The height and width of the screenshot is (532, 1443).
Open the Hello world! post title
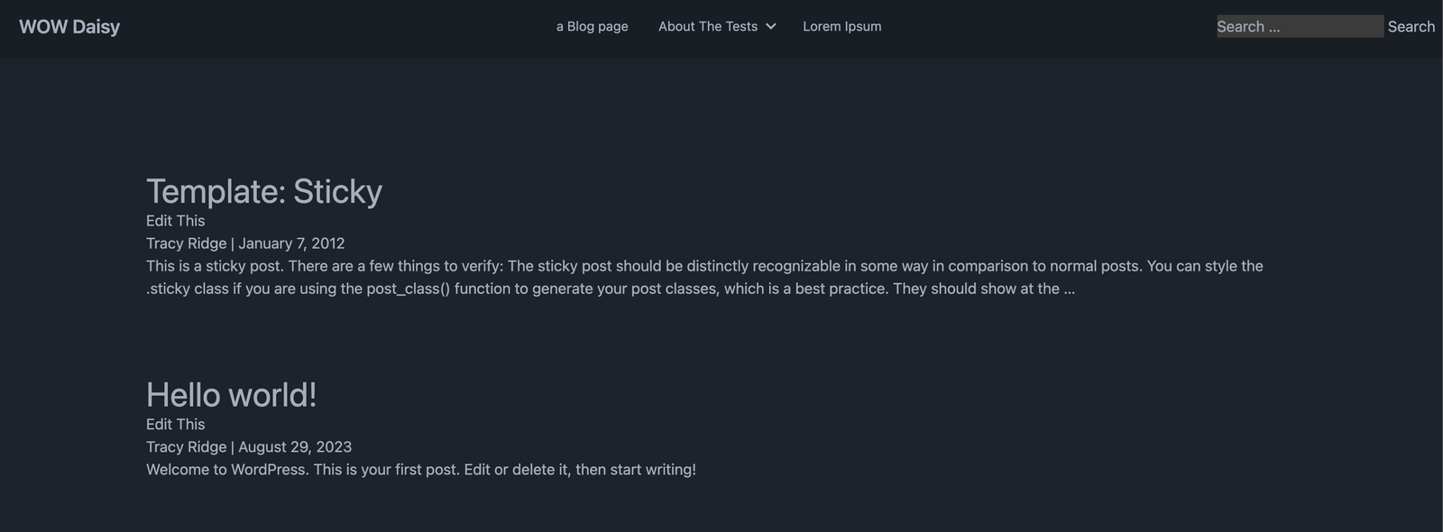231,395
